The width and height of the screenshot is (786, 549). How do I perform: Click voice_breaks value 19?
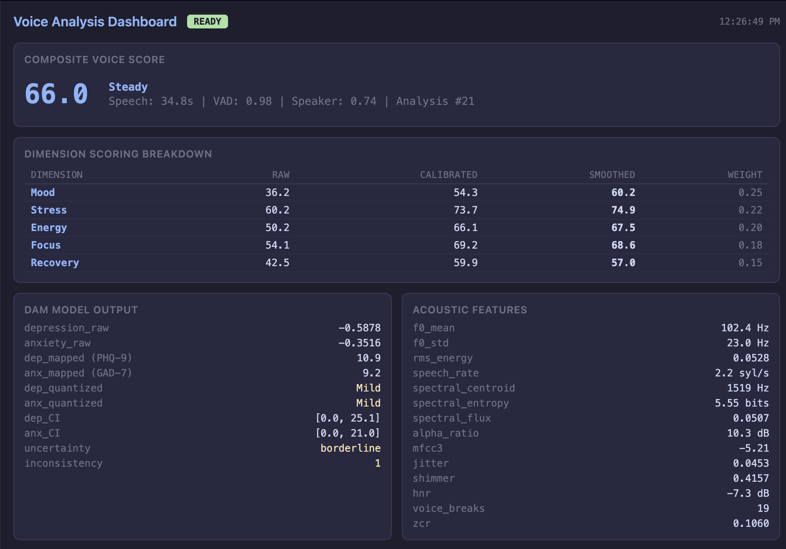click(x=763, y=508)
